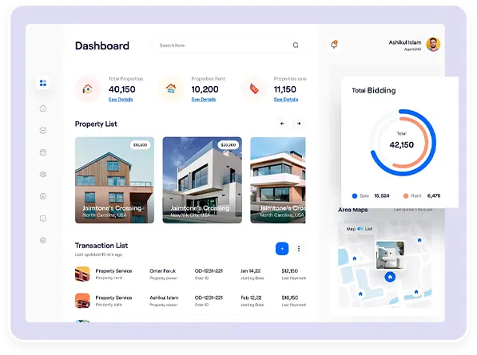Select the home icon in sidebar
Screen dimensions: 477x355
coord(43,108)
